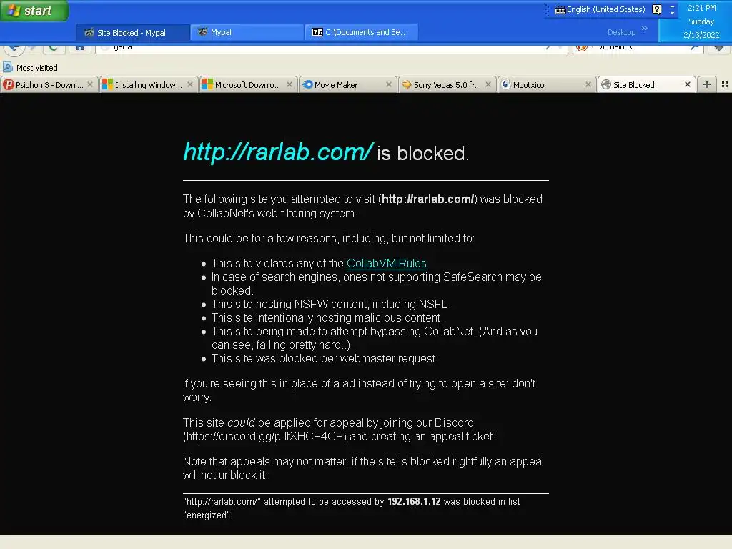Open the Windows Start menu
The width and height of the screenshot is (732, 549).
click(x=34, y=10)
